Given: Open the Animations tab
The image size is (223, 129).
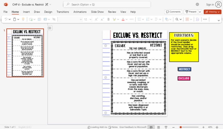Looking at the screenshot, I should (80, 12).
